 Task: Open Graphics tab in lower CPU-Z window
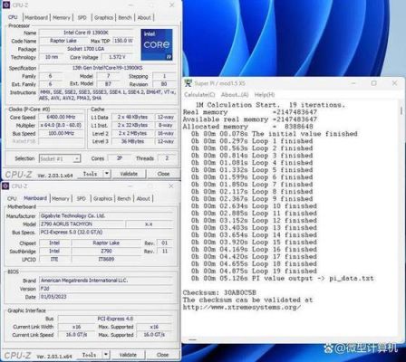coord(102,198)
